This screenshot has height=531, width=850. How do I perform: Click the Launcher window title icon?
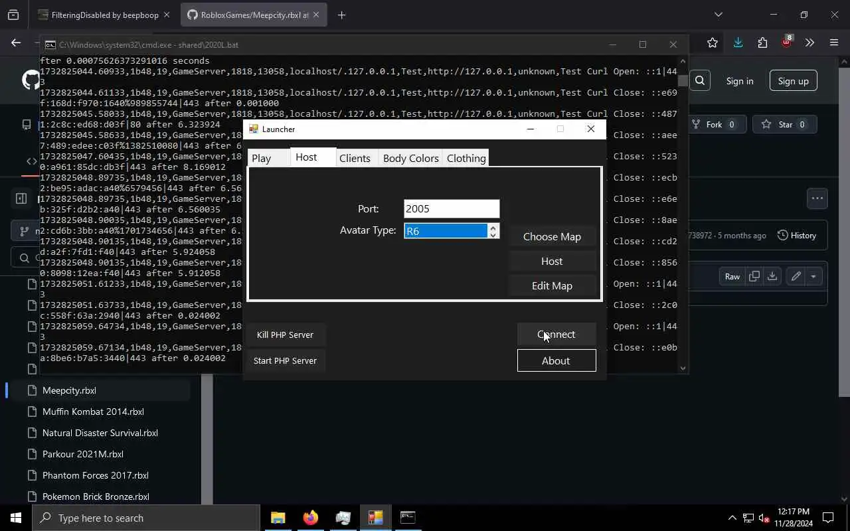[253, 129]
